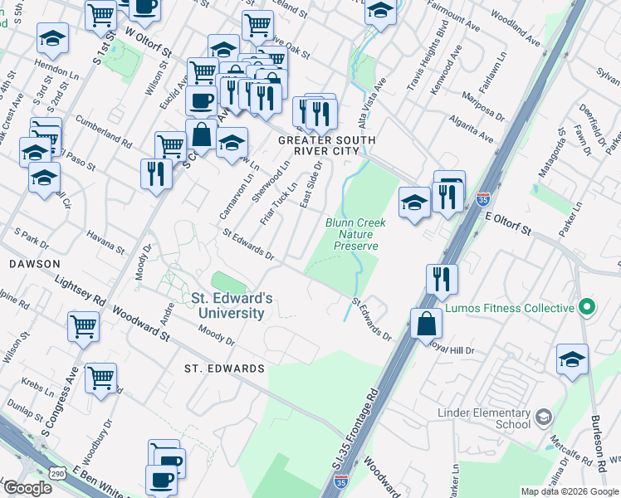Click the grocery cart marker near Woodward St
The image size is (621, 498).
[83, 327]
